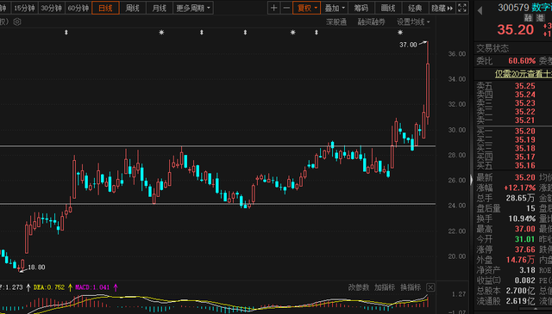Click the MACD:1.041 indicator label

[x=92, y=287]
